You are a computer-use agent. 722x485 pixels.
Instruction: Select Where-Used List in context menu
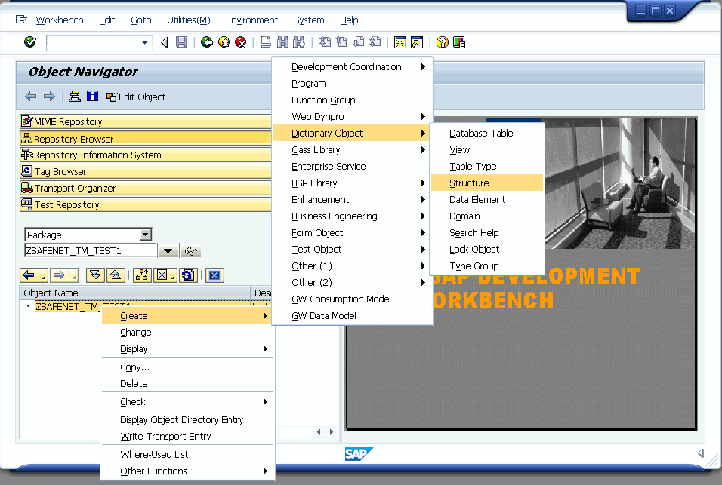pos(188,454)
